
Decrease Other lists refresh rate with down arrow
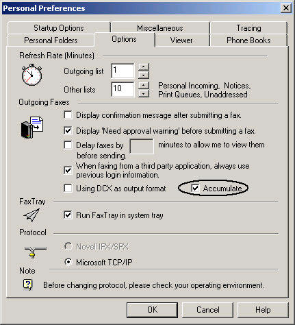pos(144,93)
